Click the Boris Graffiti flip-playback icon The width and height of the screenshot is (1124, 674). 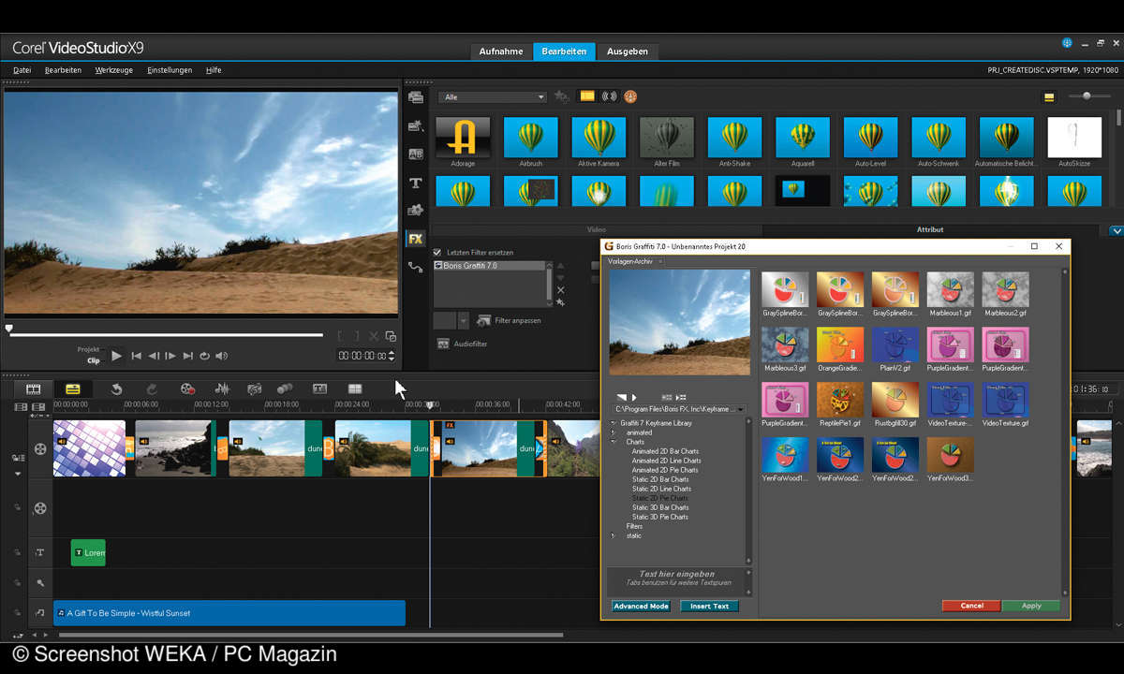620,397
